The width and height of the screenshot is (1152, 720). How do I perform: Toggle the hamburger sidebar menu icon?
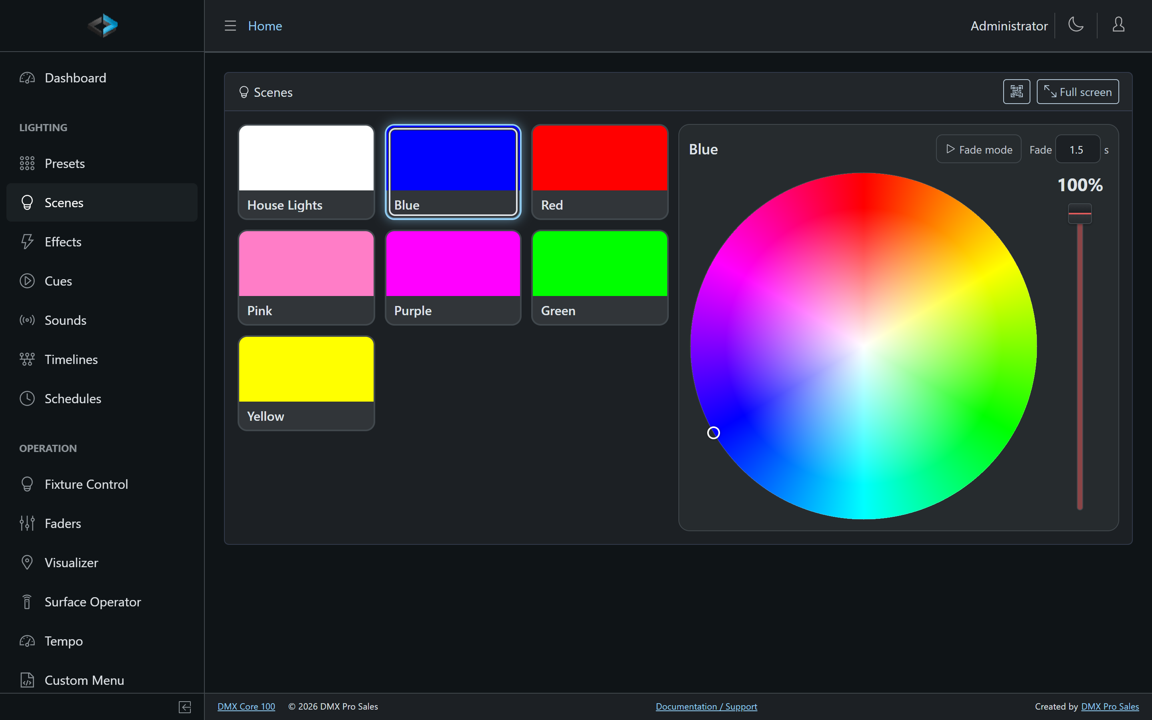click(230, 26)
